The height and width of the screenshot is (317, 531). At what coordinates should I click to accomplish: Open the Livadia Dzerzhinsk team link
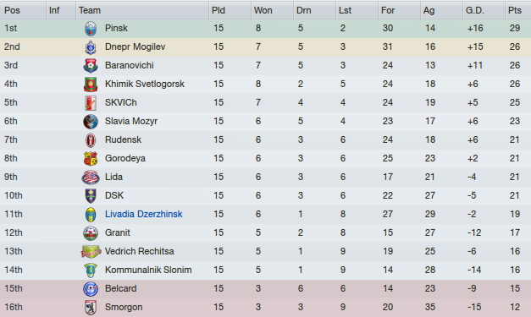[x=144, y=214]
